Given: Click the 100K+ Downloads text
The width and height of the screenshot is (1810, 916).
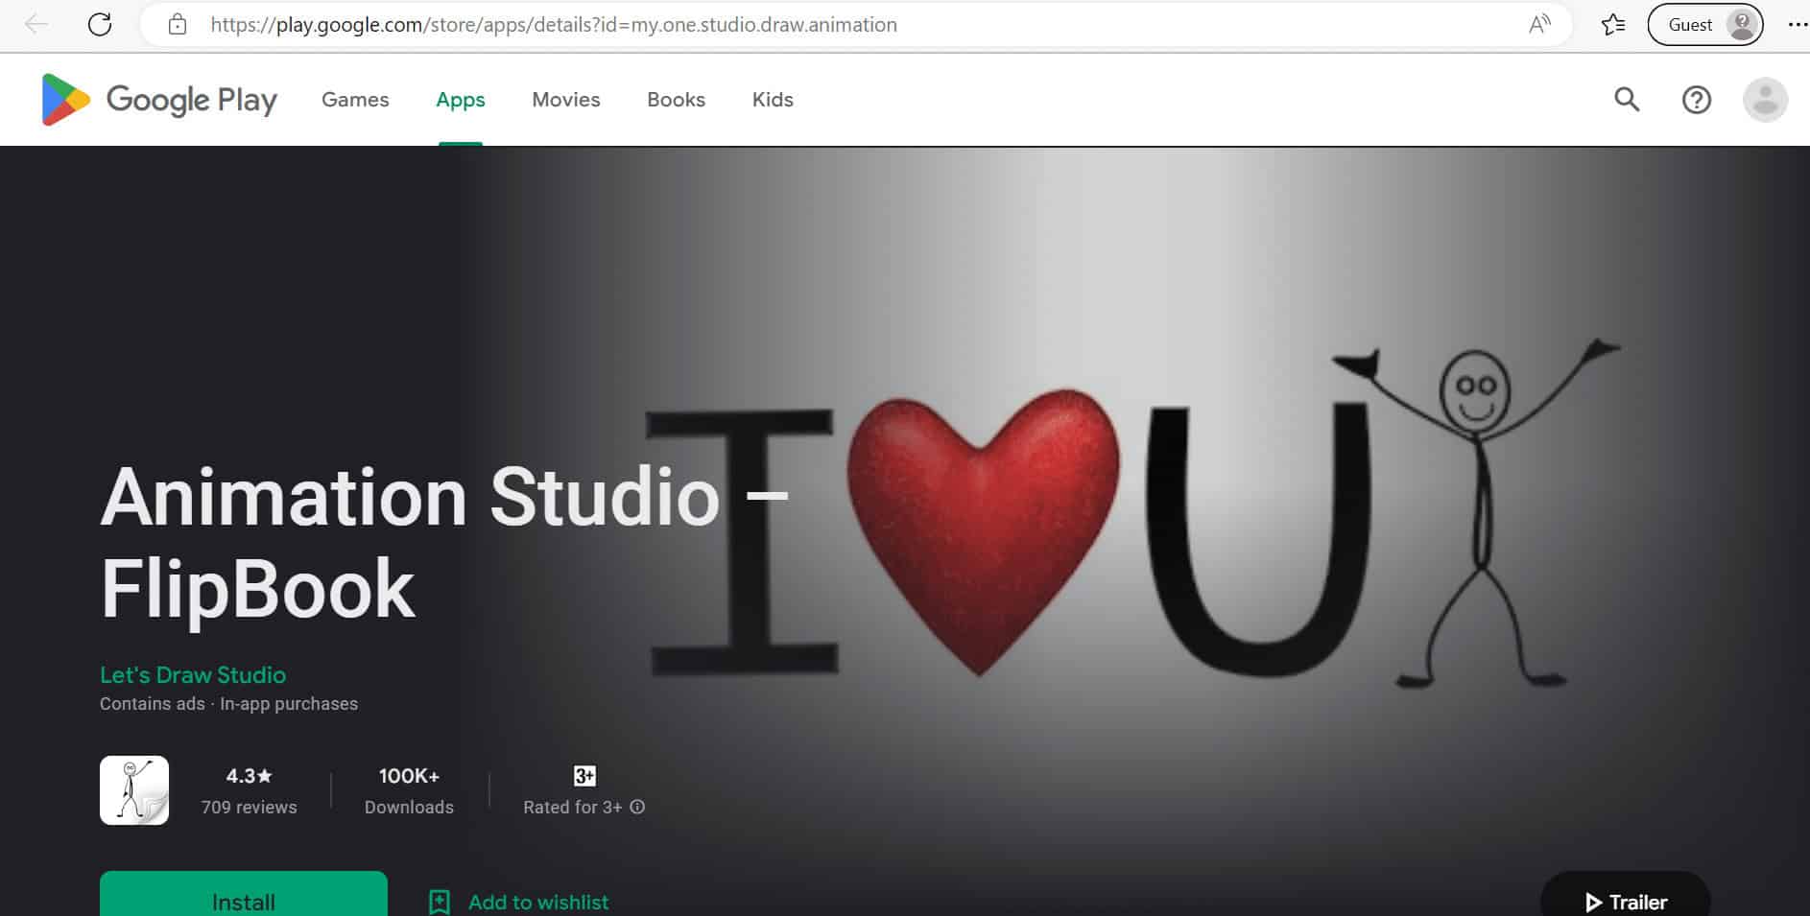Looking at the screenshot, I should pos(409,791).
